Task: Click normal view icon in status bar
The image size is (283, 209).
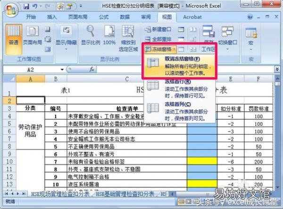Action: coord(181,201)
